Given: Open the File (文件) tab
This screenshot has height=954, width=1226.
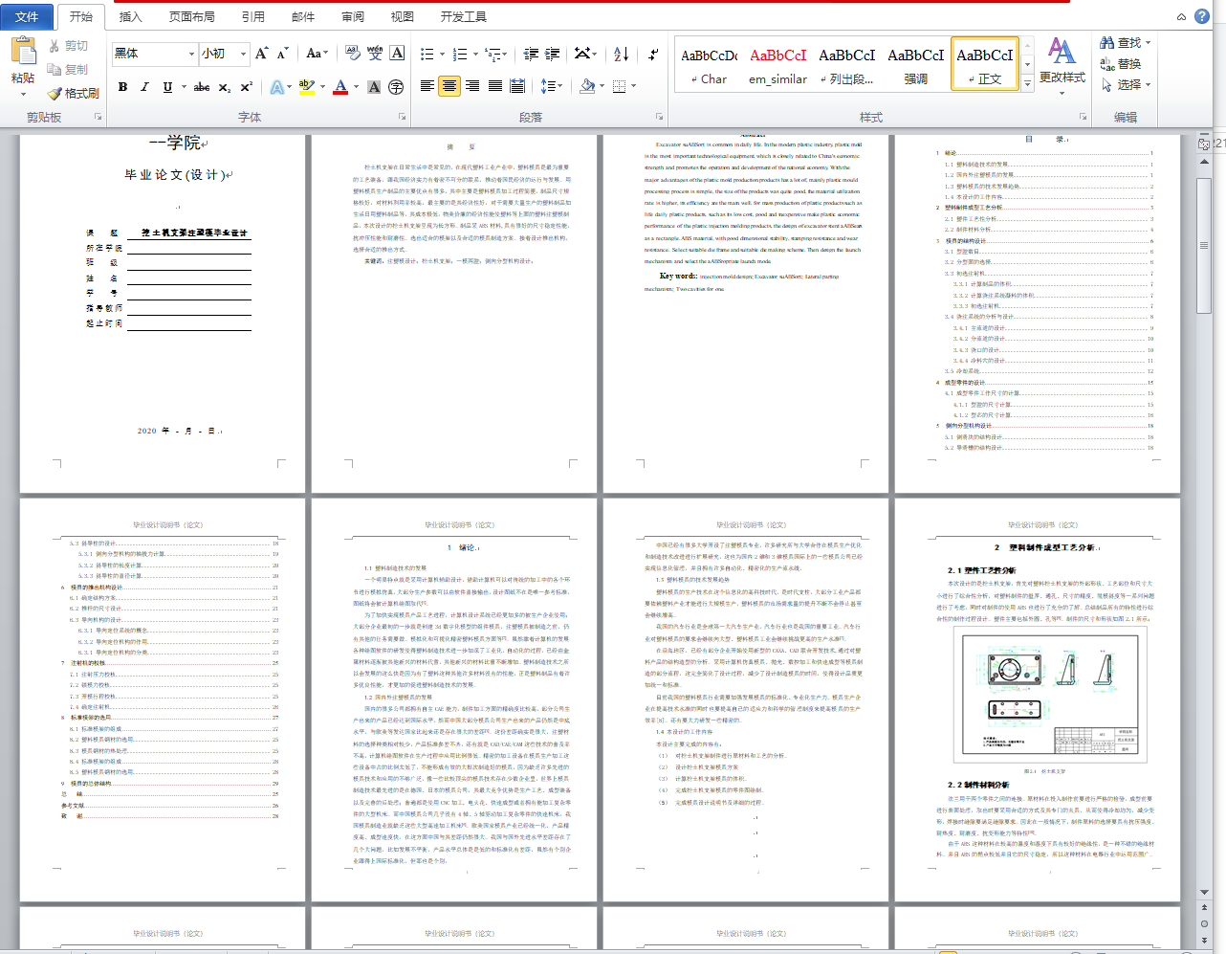Looking at the screenshot, I should 27,16.
